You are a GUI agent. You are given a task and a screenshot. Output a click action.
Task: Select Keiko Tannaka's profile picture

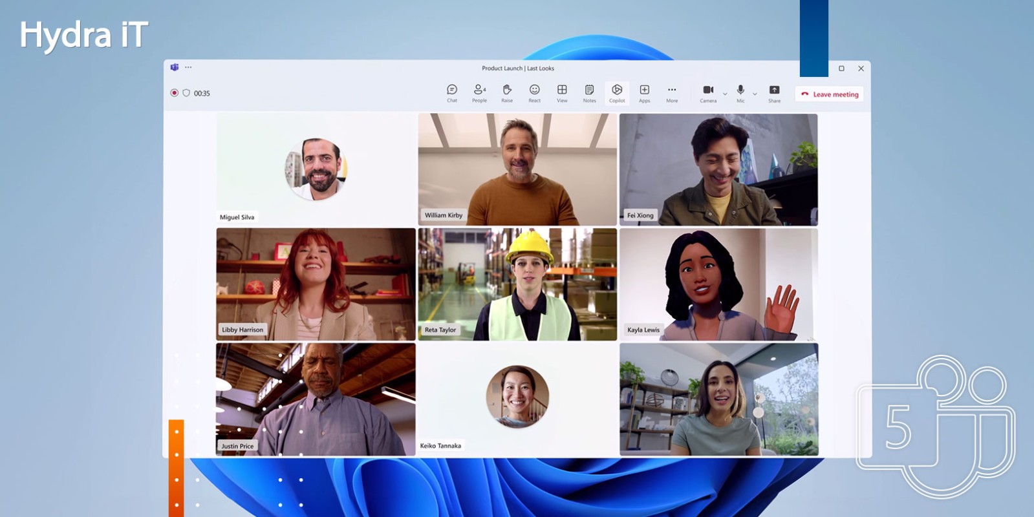pos(517,396)
